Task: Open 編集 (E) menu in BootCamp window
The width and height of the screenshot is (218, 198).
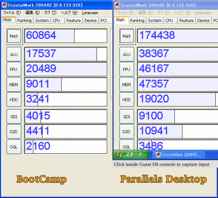Action: (x=33, y=13)
